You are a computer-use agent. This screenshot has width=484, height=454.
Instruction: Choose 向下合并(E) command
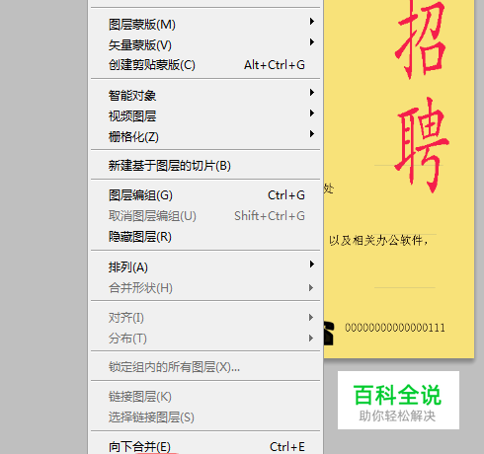pyautogui.click(x=205, y=446)
